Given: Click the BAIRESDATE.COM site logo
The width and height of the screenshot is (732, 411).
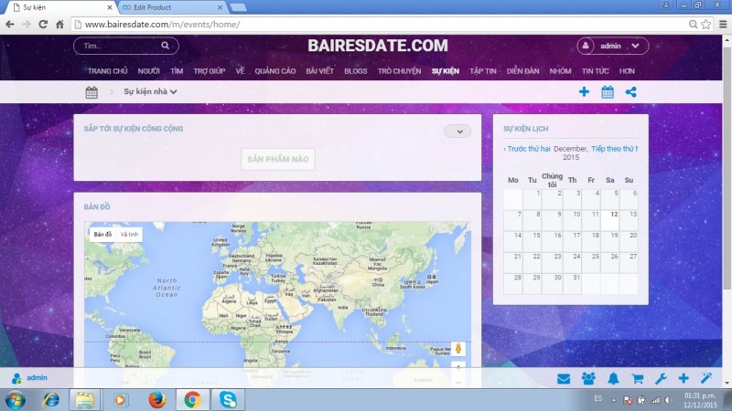Looking at the screenshot, I should coord(378,45).
